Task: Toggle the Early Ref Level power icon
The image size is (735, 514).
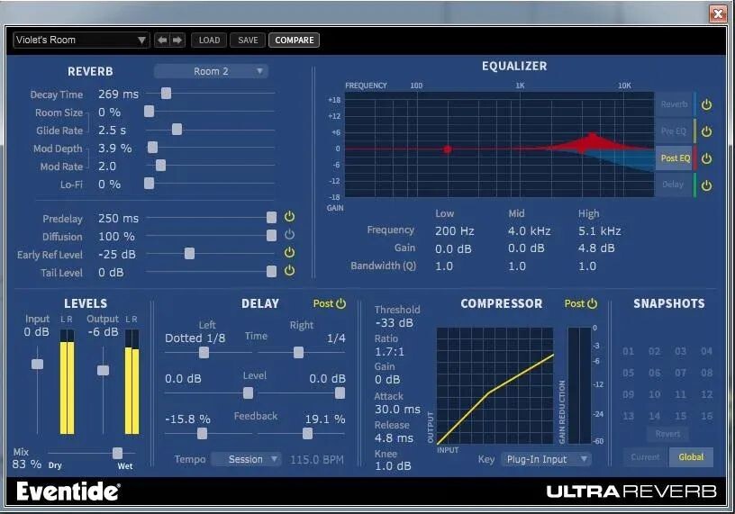Action: tap(290, 253)
